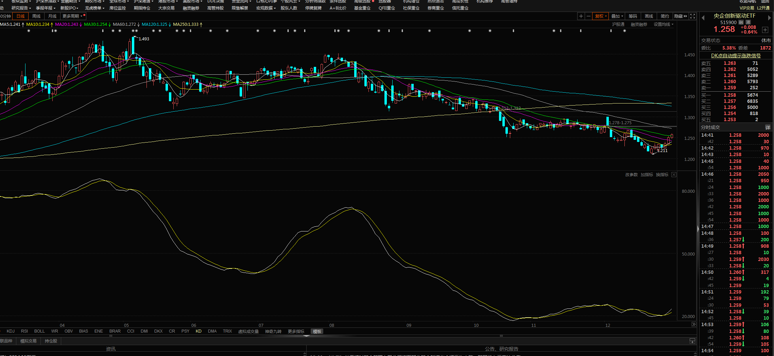Toggle 沪股通 overlay on chart
774x356 pixels.
point(618,24)
